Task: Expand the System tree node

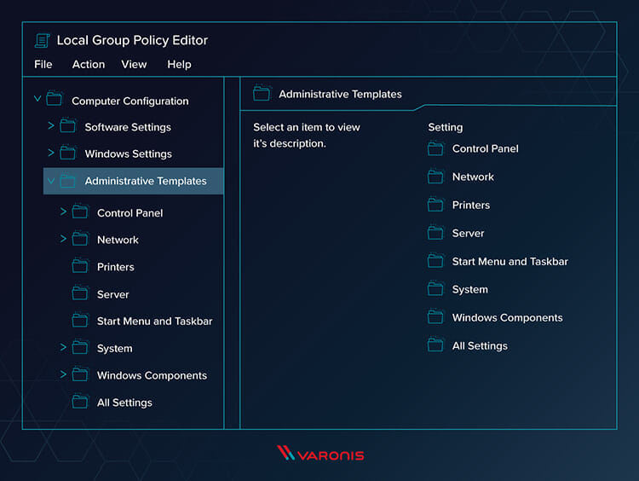Action: [x=63, y=347]
